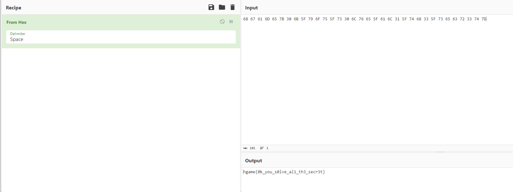The height and width of the screenshot is (192, 513).
Task: Clear the recipe with the trash icon
Action: (x=233, y=7)
